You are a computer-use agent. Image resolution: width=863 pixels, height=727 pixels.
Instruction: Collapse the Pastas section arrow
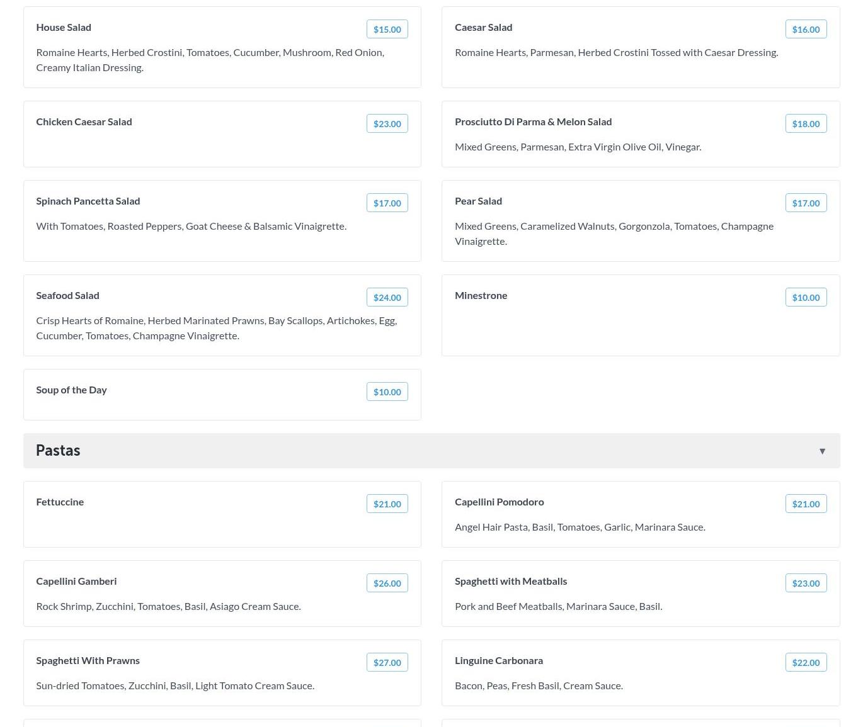coord(822,451)
